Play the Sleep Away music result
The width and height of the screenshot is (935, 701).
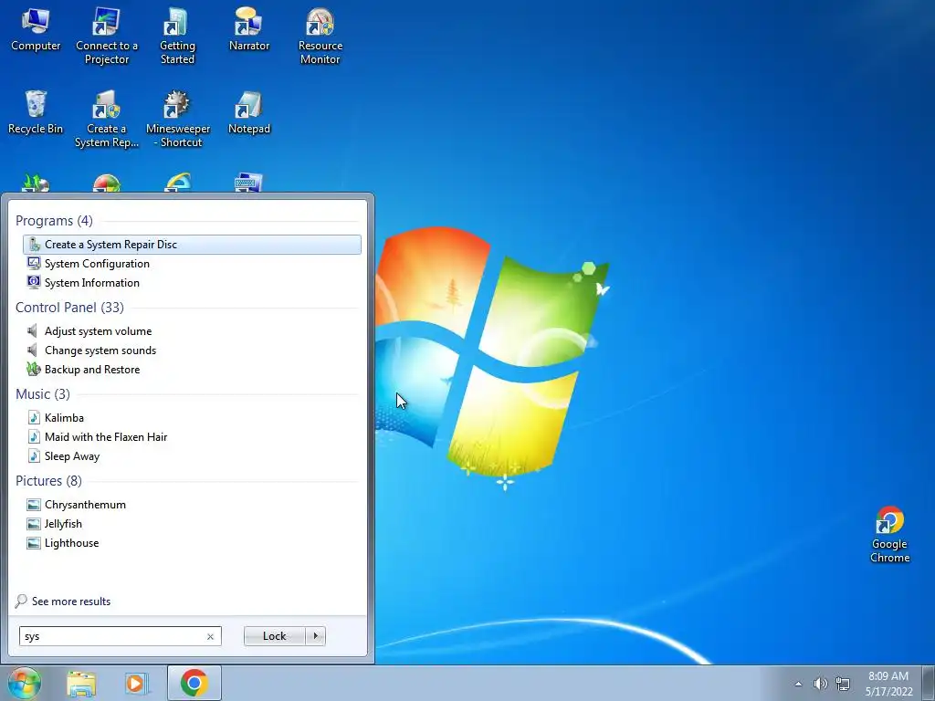[192, 456]
